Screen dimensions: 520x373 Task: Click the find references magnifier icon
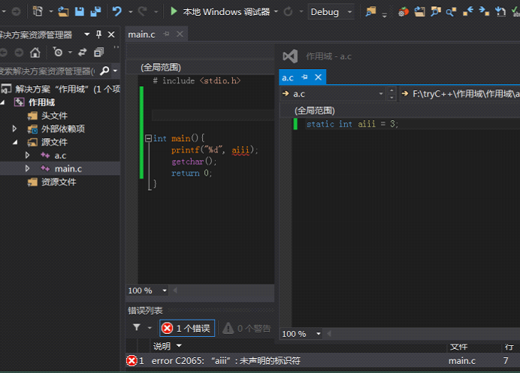pyautogui.click(x=452, y=12)
